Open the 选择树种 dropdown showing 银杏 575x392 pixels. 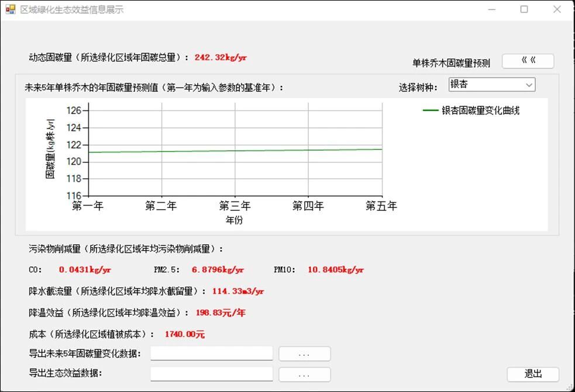point(491,85)
